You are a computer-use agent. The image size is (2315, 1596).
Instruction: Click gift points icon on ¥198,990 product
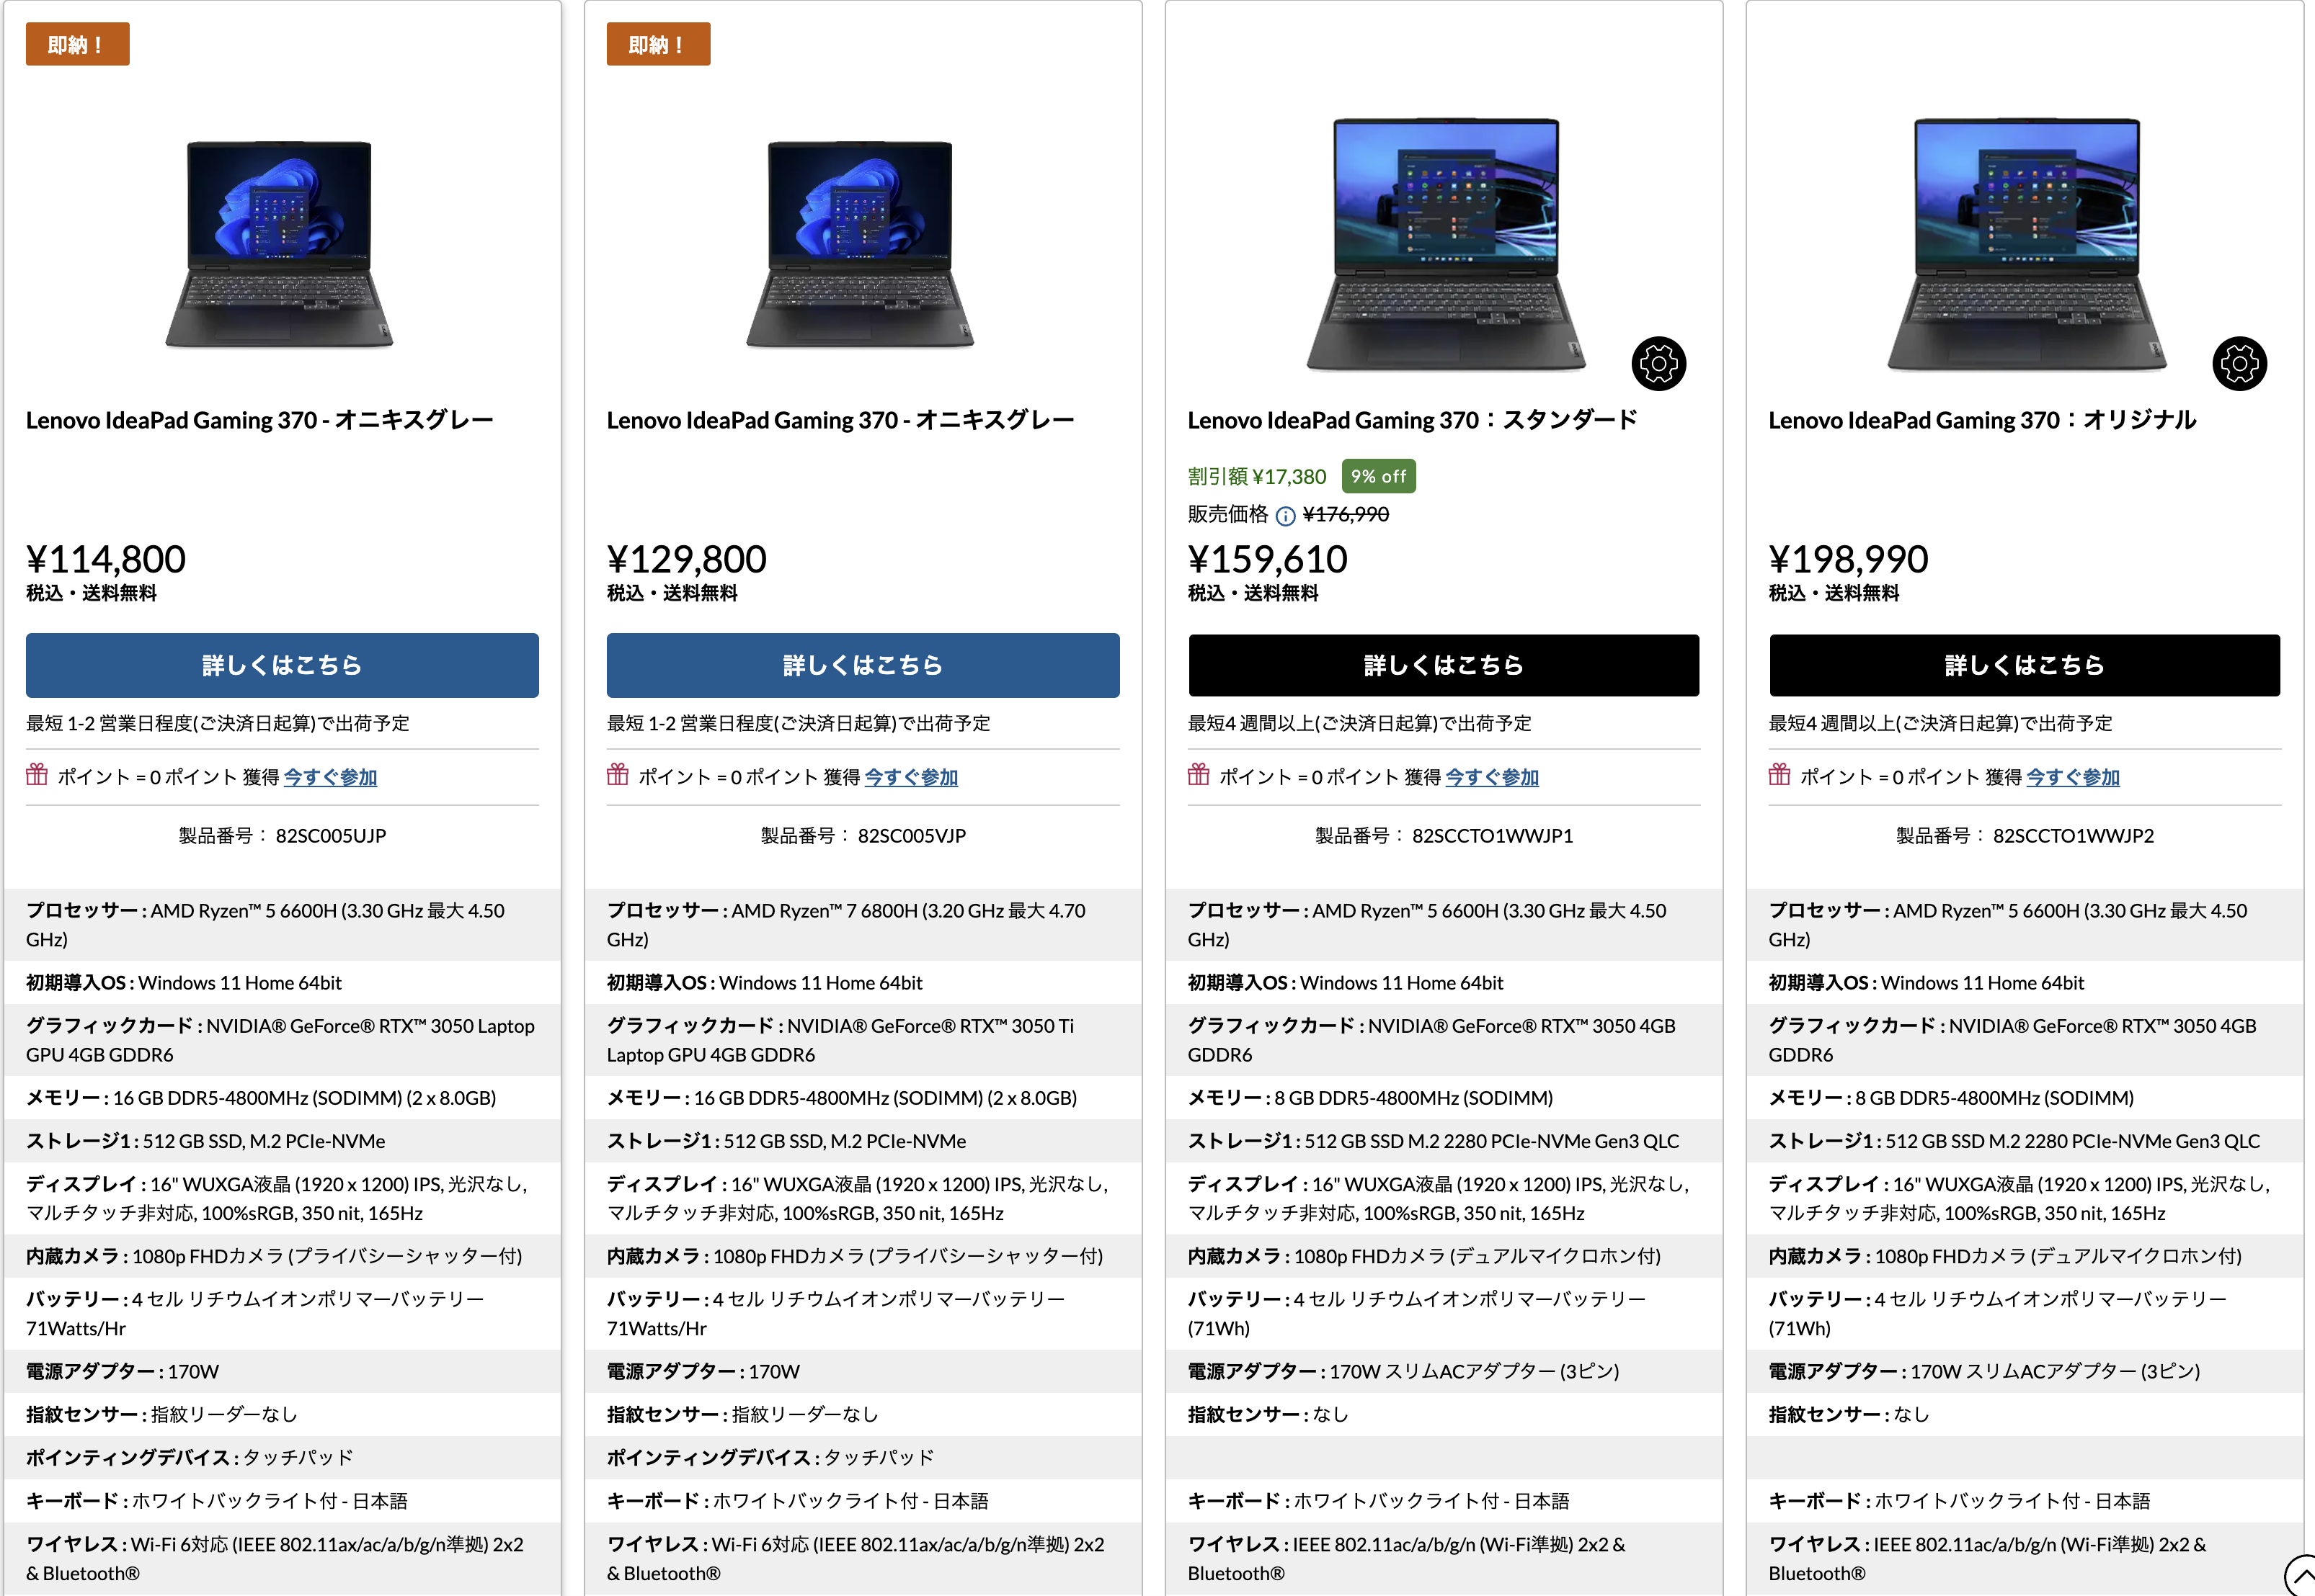1779,774
